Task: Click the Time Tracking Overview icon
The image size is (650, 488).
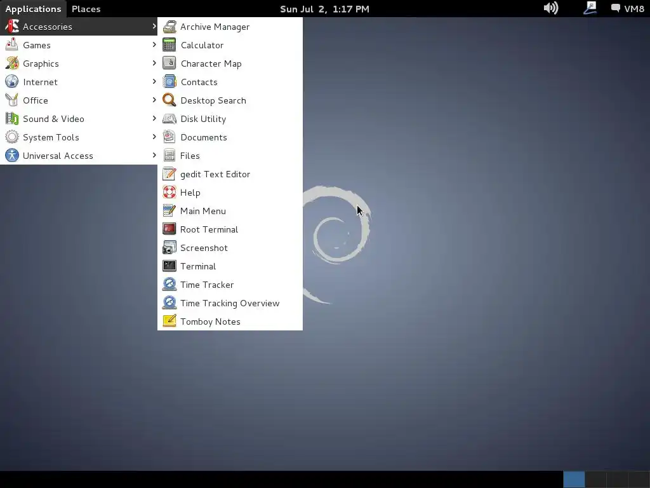Action: [x=169, y=303]
